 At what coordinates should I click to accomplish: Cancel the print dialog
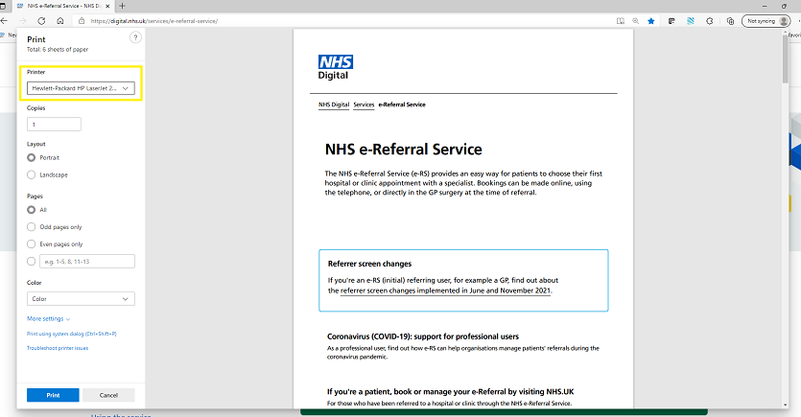tap(108, 395)
